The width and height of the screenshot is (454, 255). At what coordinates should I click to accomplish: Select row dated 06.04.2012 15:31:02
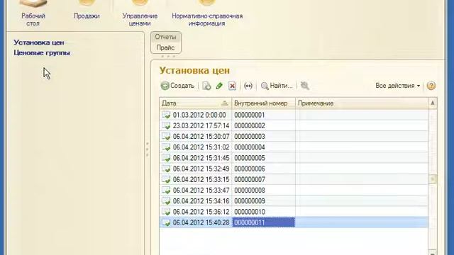pyautogui.click(x=293, y=147)
